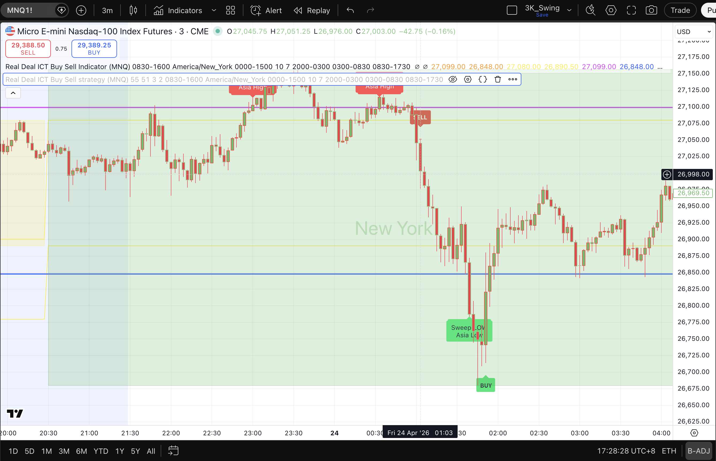Select the 1Y date range

click(x=120, y=451)
